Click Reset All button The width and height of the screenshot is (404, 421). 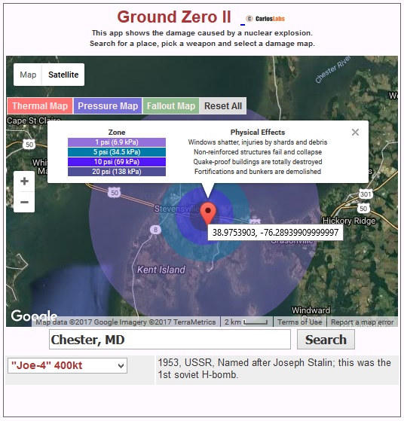[x=223, y=105]
